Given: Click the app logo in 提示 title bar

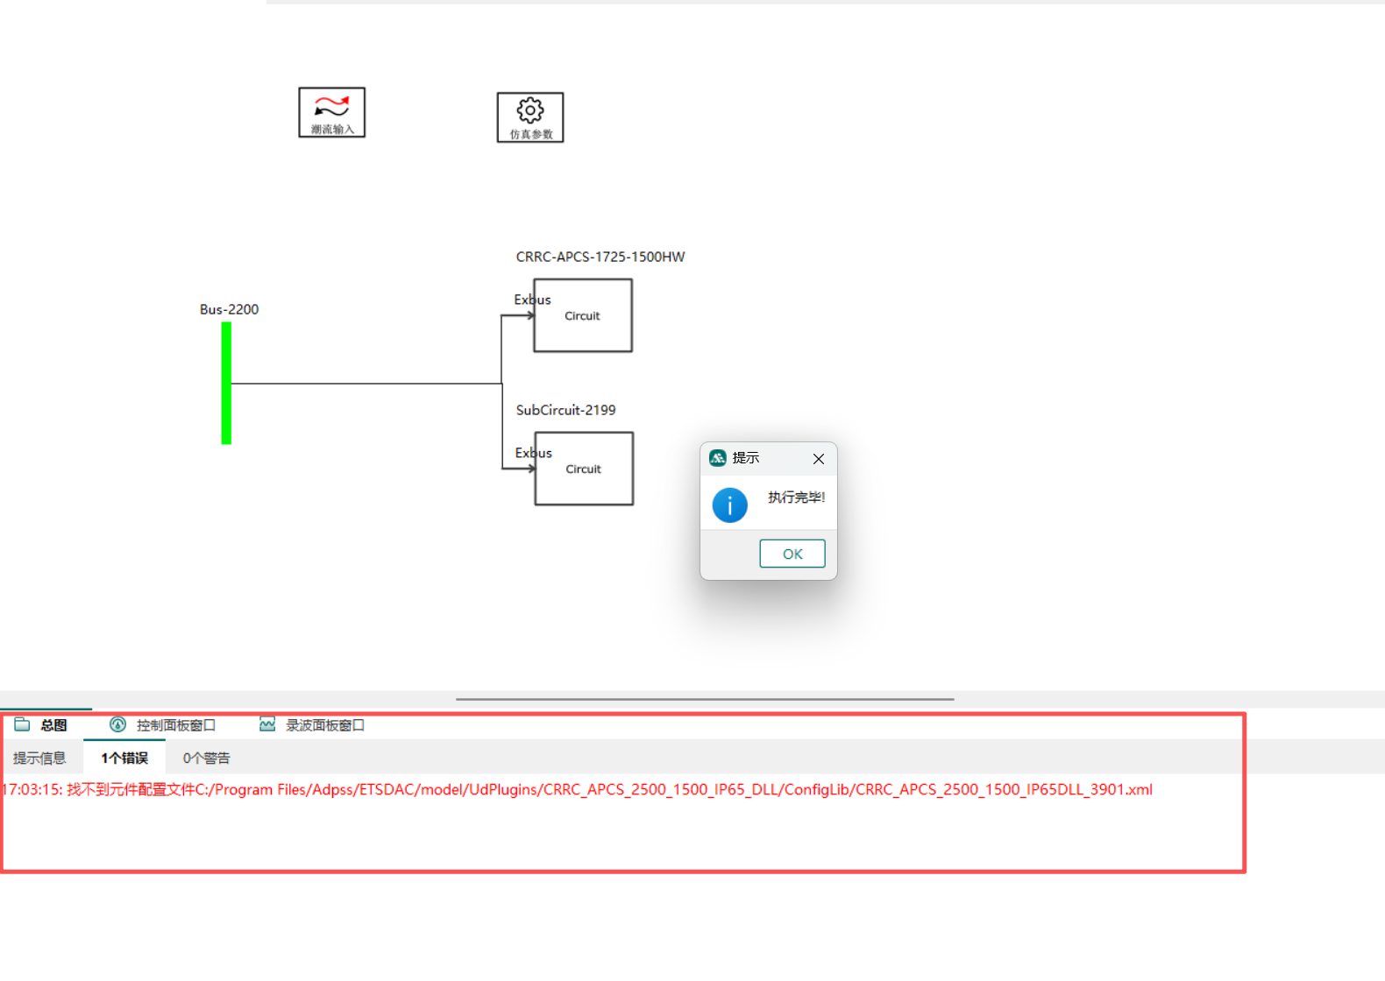Looking at the screenshot, I should 718,458.
